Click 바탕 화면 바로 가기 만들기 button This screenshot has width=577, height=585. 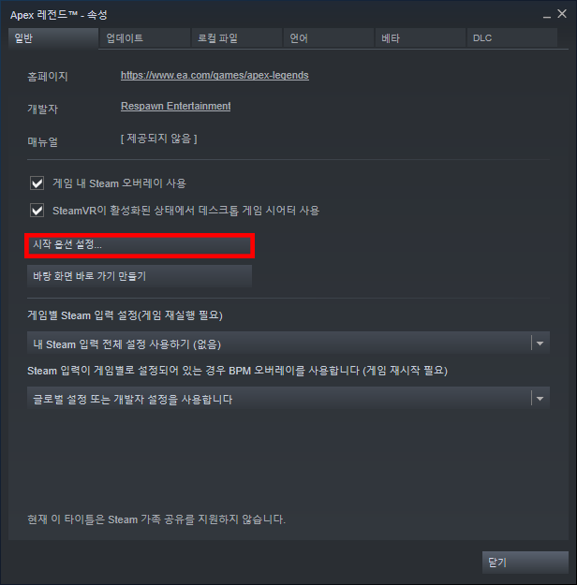pyautogui.click(x=140, y=276)
